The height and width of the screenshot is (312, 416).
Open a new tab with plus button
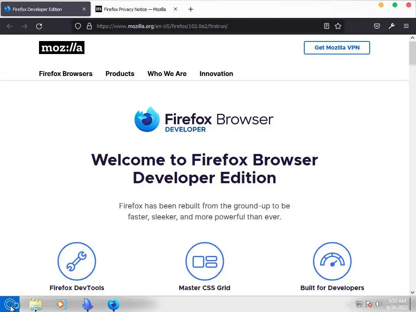pyautogui.click(x=191, y=9)
